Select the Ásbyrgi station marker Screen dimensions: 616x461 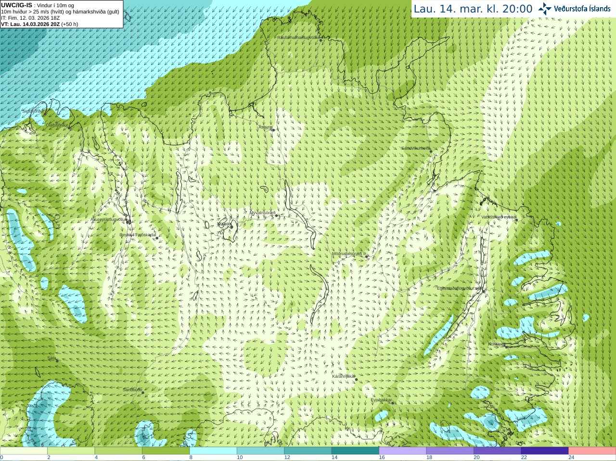tap(273, 130)
